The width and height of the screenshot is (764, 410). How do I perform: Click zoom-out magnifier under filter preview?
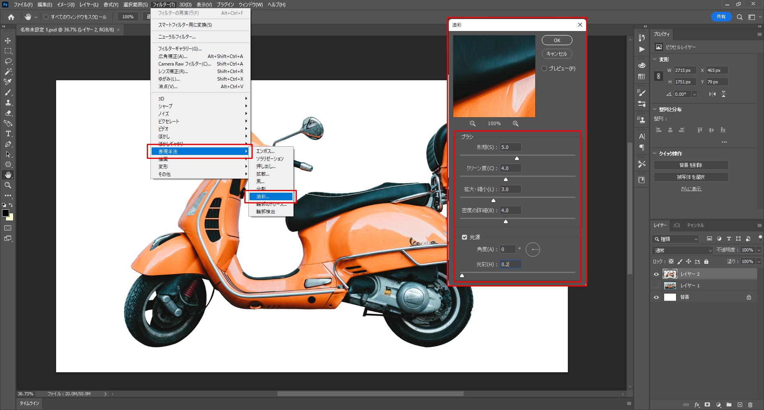click(x=473, y=124)
